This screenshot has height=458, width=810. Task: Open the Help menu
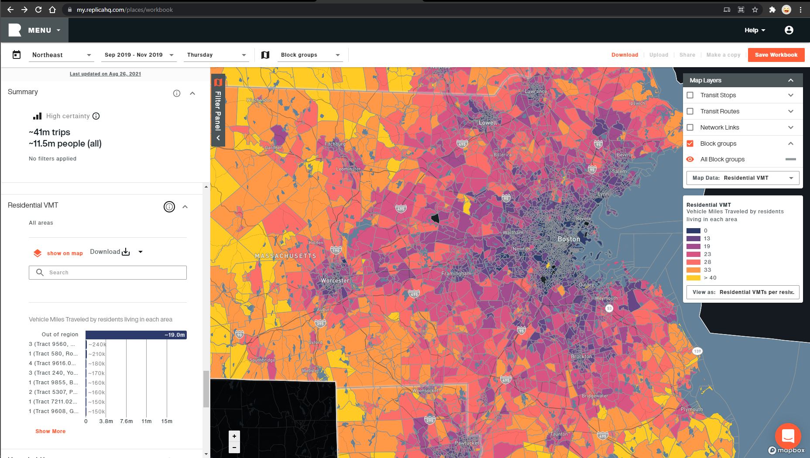[755, 30]
